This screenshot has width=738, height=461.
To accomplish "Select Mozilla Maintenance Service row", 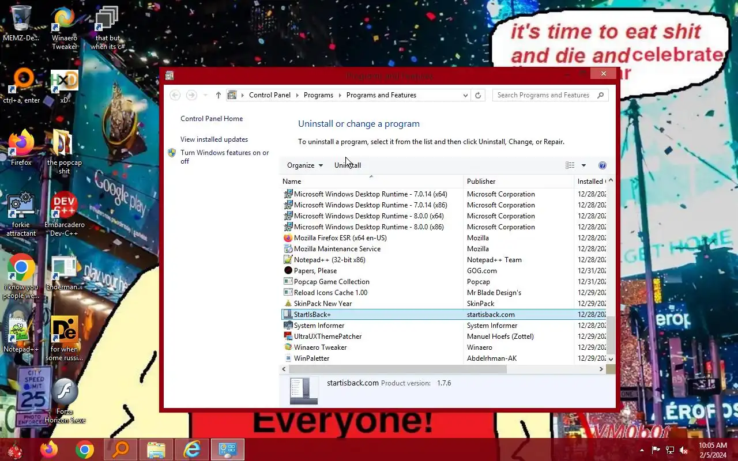I will click(443, 249).
